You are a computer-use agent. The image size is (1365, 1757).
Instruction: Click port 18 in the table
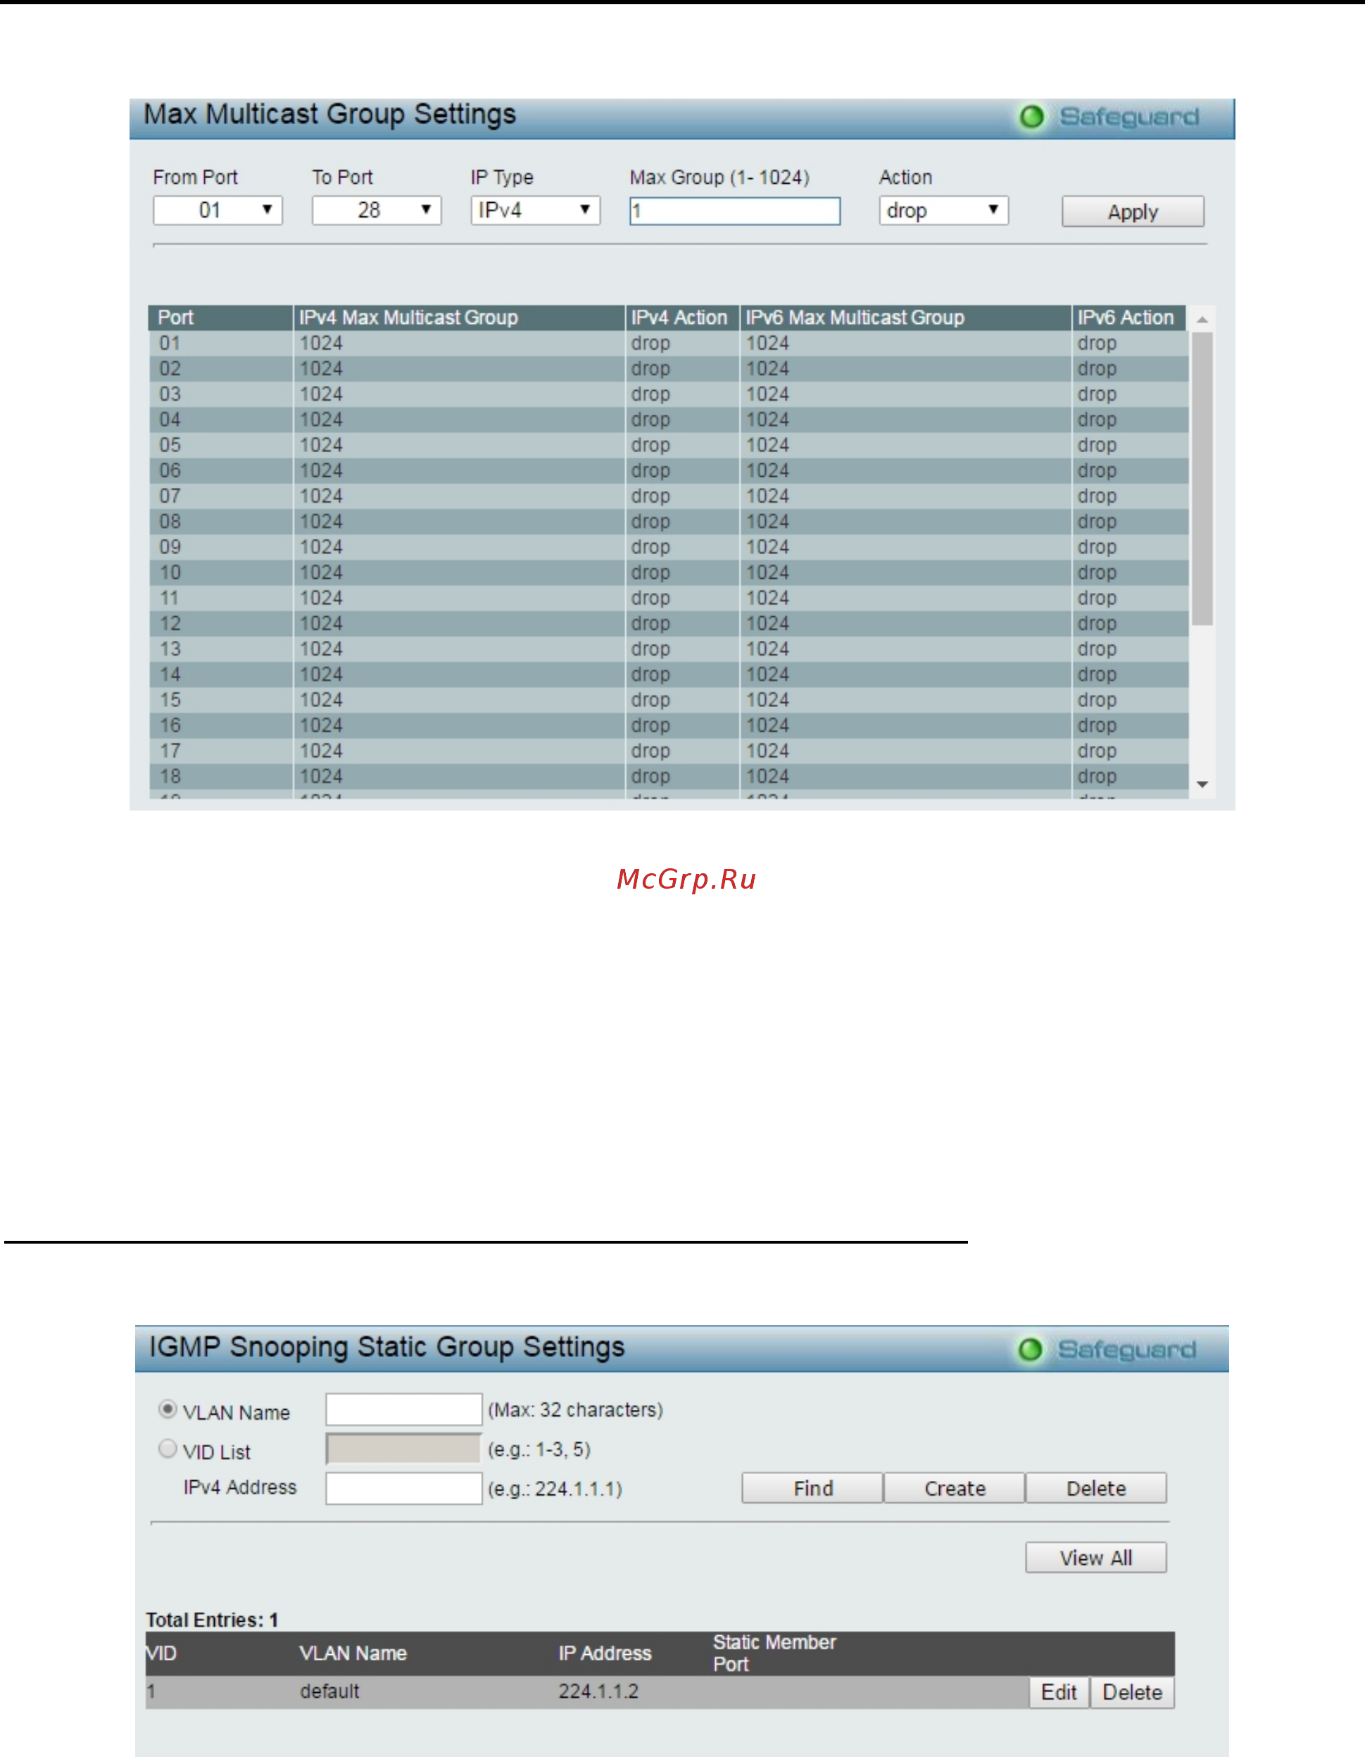(170, 777)
